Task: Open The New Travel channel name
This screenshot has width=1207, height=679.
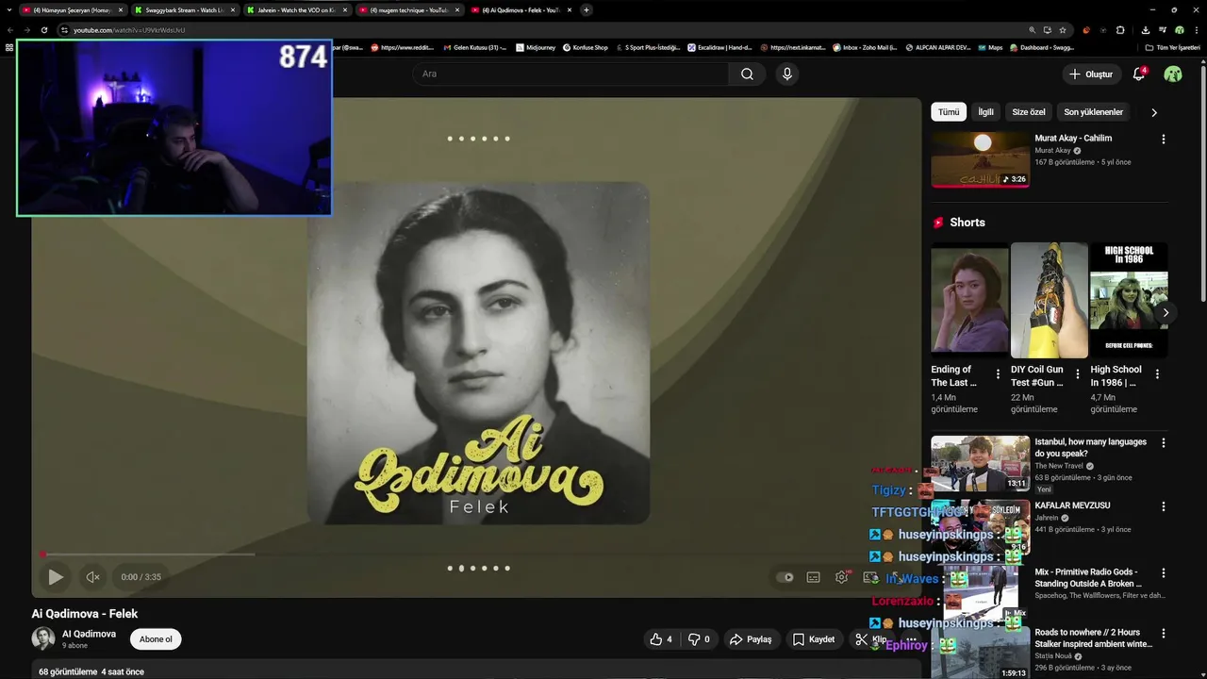Action: coord(1059,466)
